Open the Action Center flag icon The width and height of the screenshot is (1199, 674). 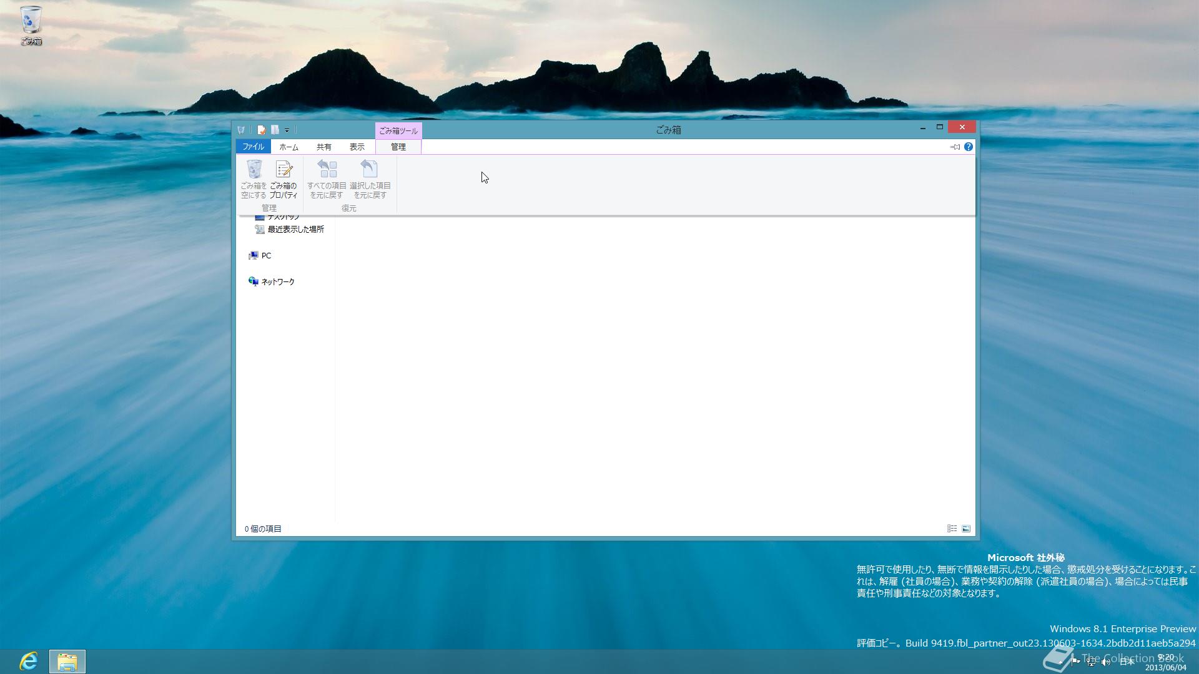pyautogui.click(x=1075, y=662)
